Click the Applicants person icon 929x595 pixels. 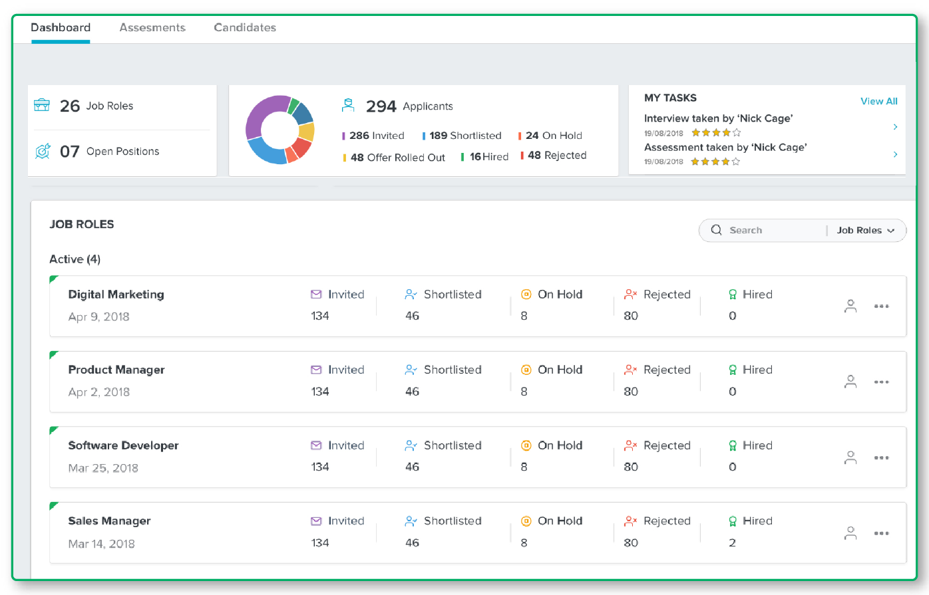pos(348,105)
